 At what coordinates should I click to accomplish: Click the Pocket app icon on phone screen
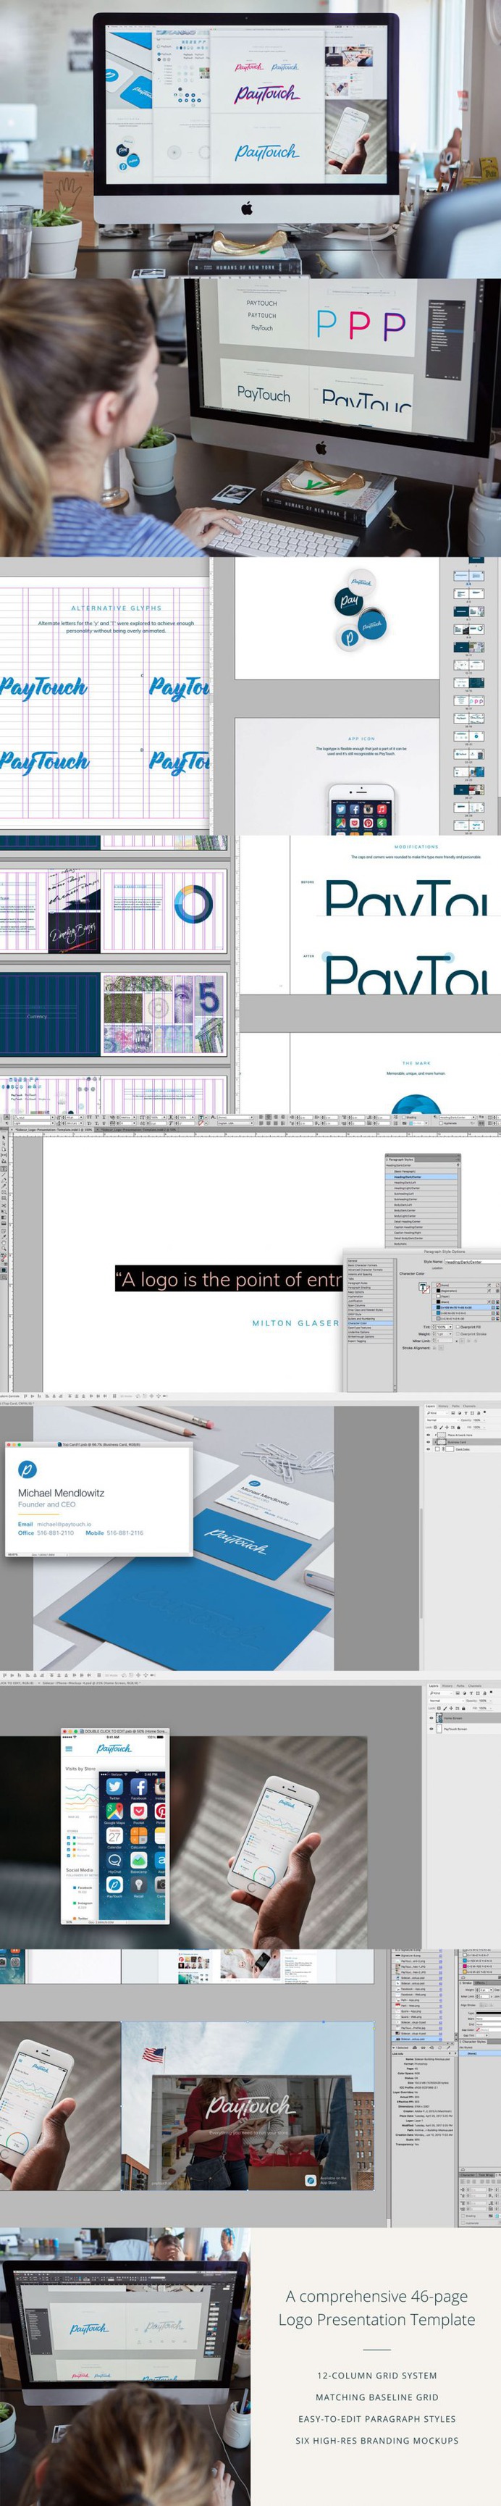coord(138,1811)
